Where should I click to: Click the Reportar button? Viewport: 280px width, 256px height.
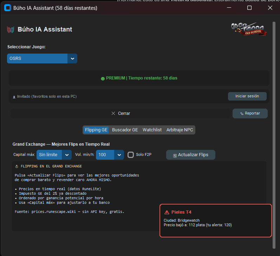pyautogui.click(x=250, y=113)
